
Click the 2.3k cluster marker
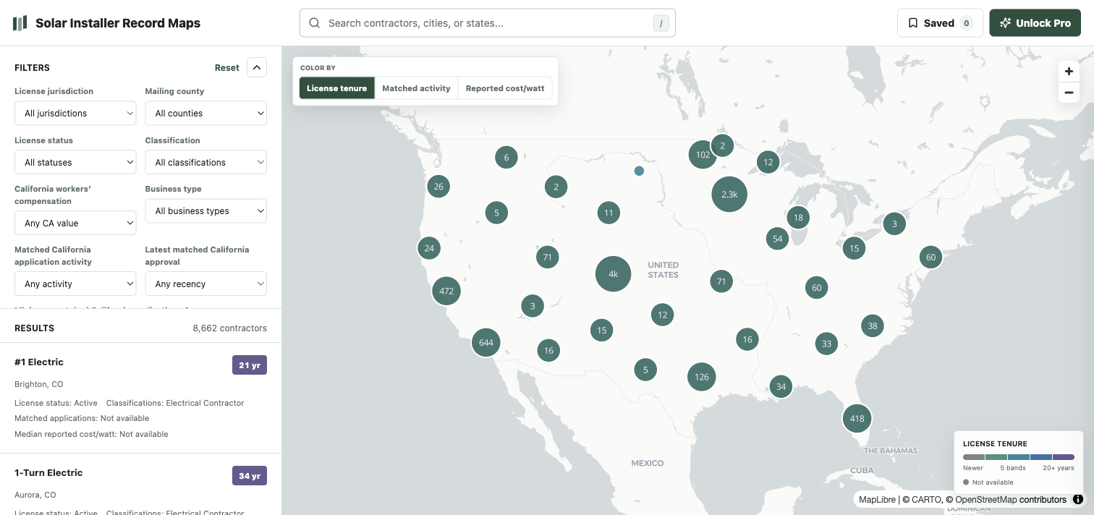[x=729, y=195]
